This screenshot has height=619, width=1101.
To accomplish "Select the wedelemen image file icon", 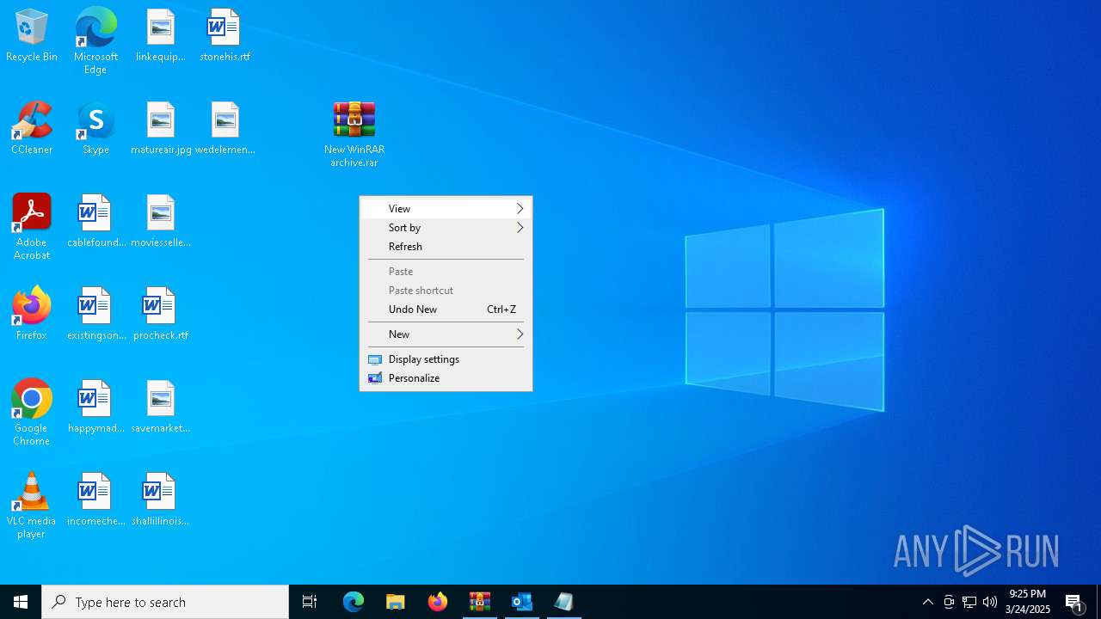I will [225, 129].
